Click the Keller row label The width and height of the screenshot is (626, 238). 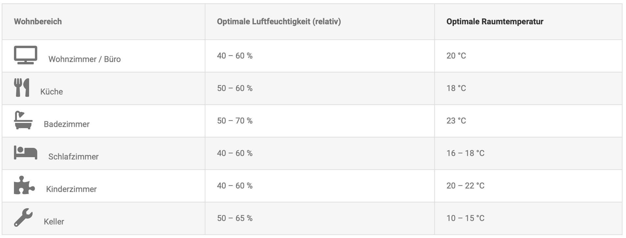click(x=54, y=222)
